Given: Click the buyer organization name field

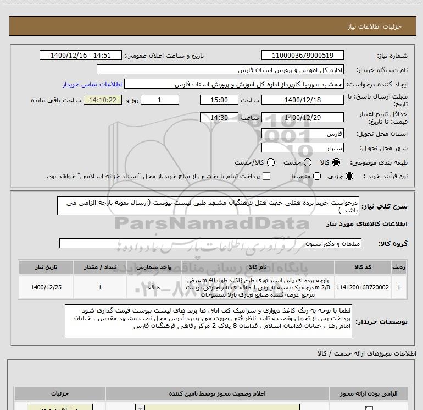Looking at the screenshot, I should pos(220,70).
